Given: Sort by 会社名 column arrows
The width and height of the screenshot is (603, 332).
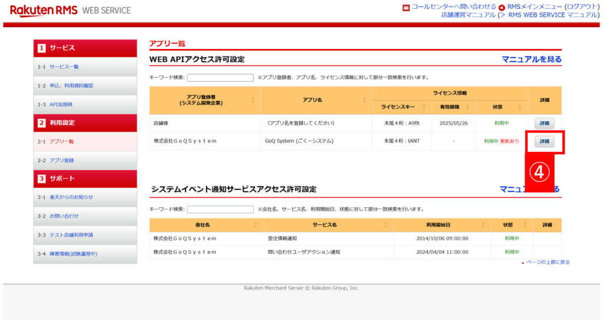Looking at the screenshot, I should coord(256,225).
